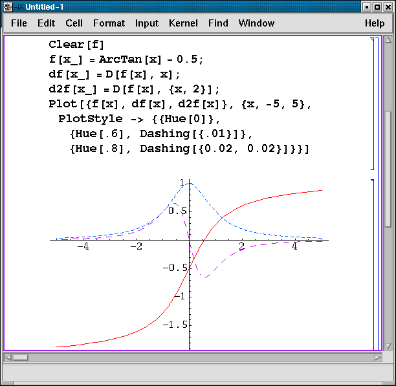Open the Kernel menu

pos(183,23)
